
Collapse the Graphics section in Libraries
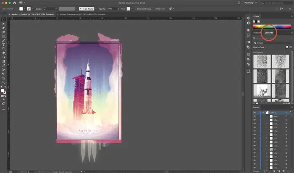(254, 52)
